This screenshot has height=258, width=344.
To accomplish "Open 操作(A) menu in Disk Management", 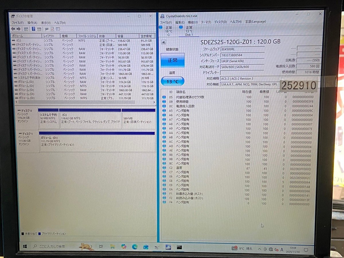I will [x=32, y=23].
